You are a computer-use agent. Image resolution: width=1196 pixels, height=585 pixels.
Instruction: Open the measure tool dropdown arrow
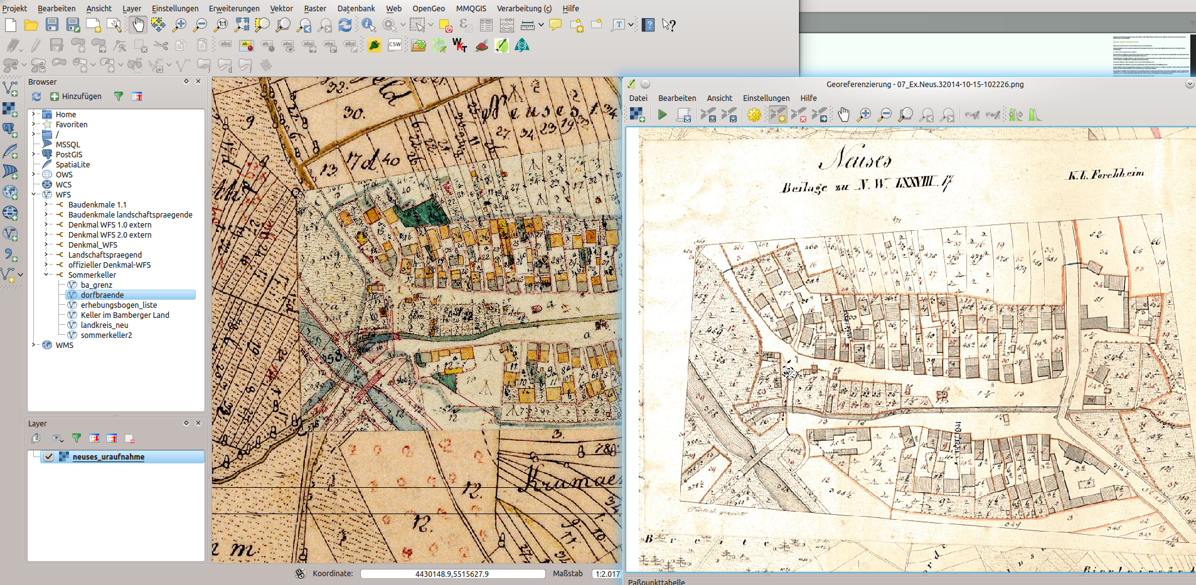coord(541,25)
